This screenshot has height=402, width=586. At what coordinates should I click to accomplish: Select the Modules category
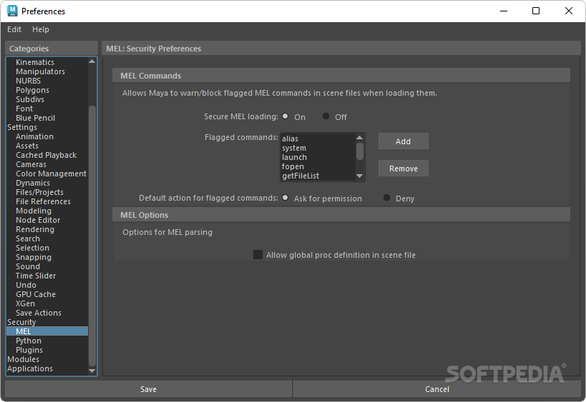[47, 359]
